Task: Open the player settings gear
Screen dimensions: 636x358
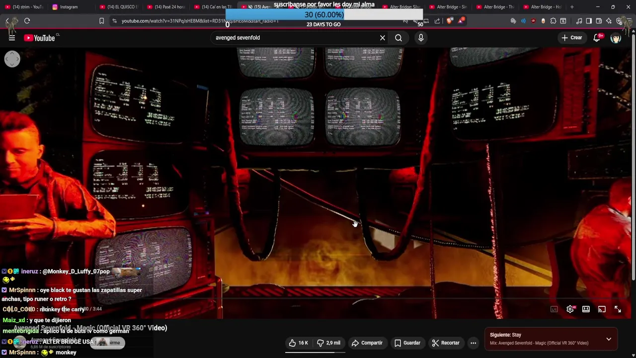Action: pyautogui.click(x=570, y=309)
